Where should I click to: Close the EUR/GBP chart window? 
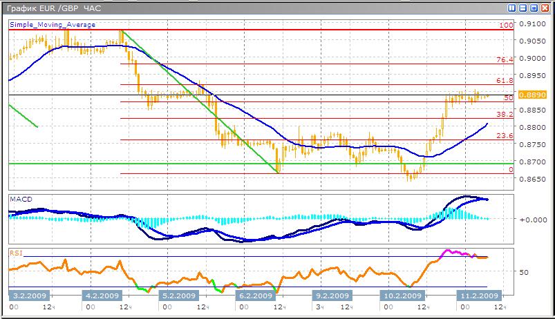click(x=544, y=8)
